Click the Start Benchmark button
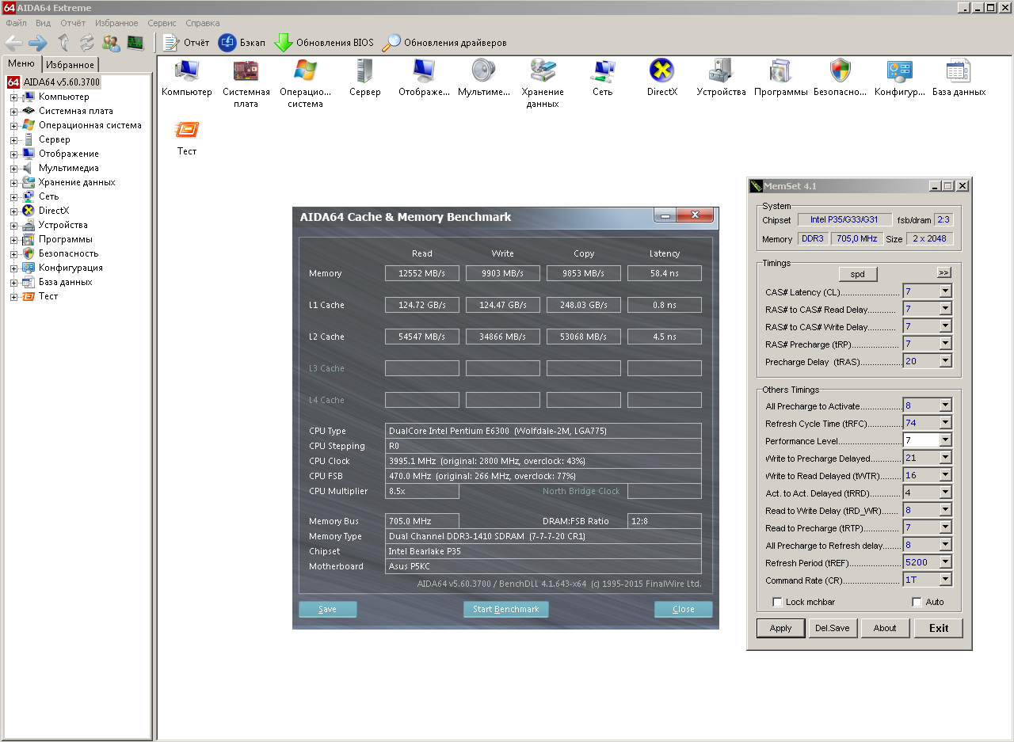 click(x=506, y=609)
